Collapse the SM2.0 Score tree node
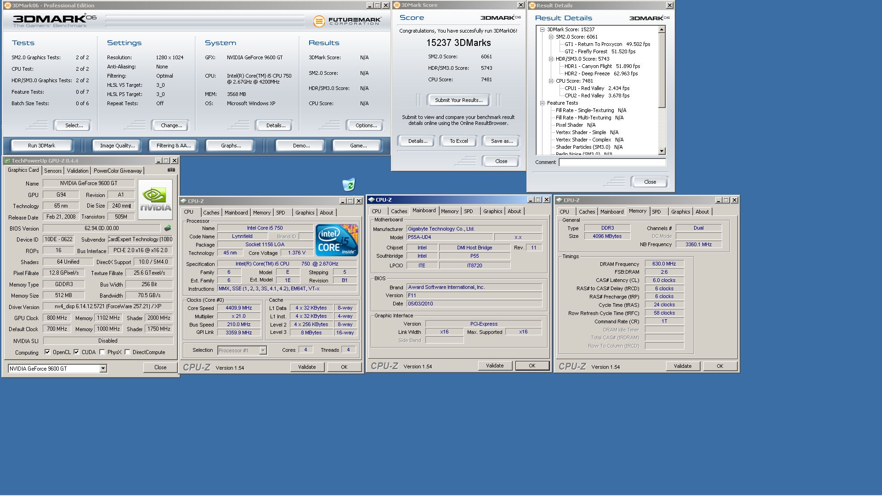 tap(551, 37)
